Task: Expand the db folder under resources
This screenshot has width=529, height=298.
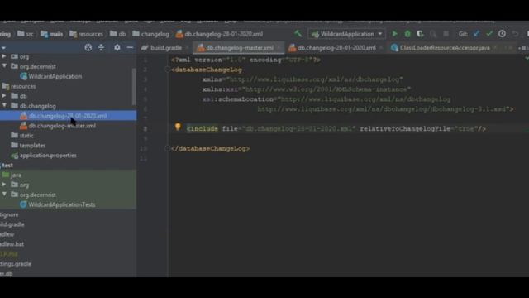Action: tap(3, 96)
